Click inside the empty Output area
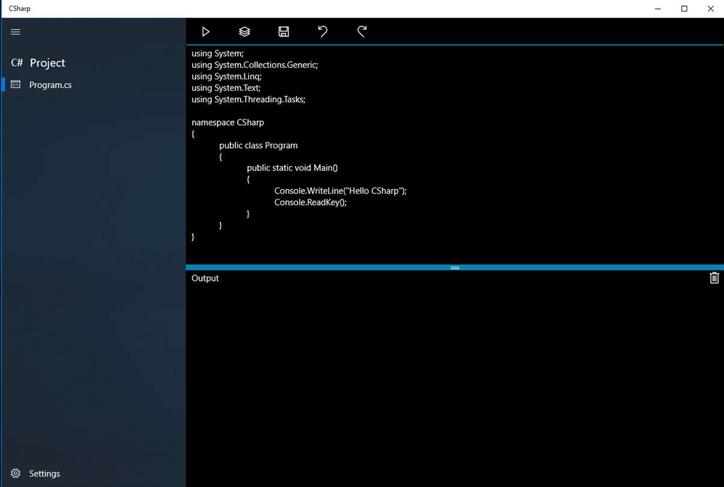The image size is (724, 487). click(455, 385)
